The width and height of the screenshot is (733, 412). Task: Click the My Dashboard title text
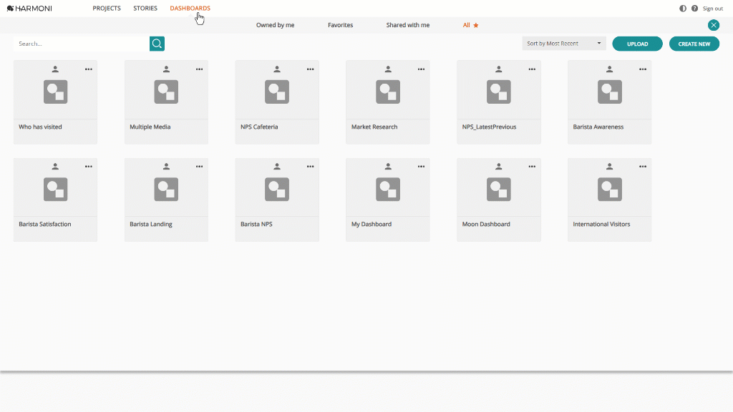tap(372, 224)
